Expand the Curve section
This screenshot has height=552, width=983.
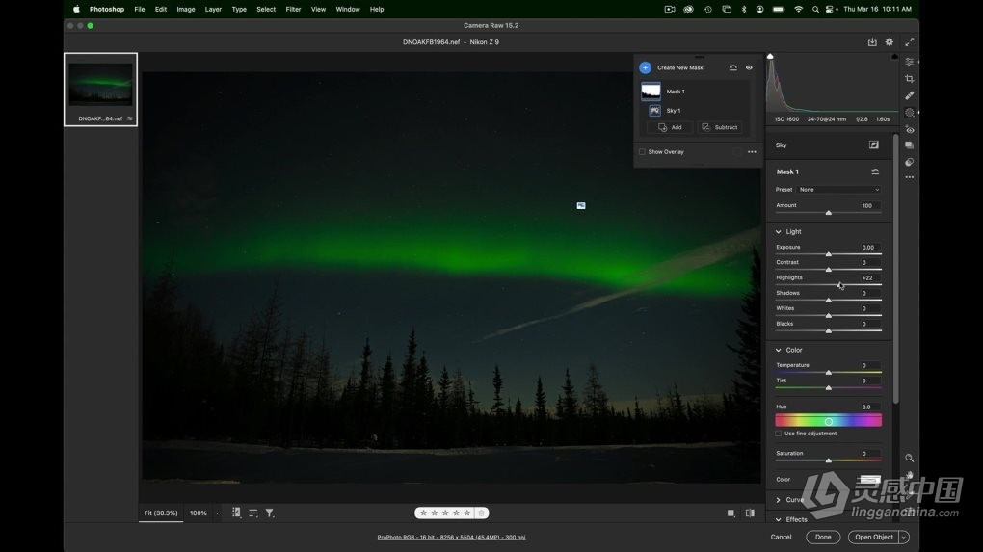779,500
